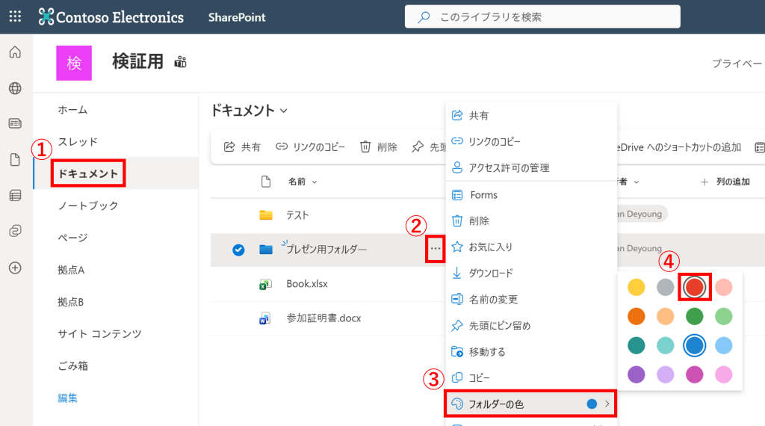Choose ダウンロード from the context menu
Screen dimensions: 765x426
click(490, 273)
